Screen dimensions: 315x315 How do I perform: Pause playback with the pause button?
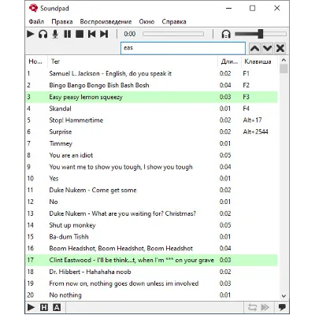[67, 34]
